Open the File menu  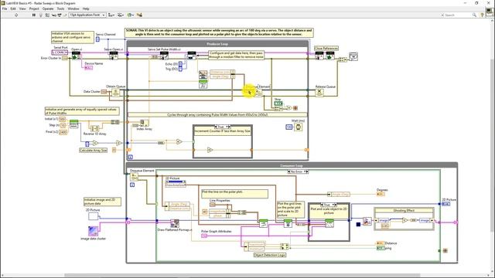click(5, 8)
